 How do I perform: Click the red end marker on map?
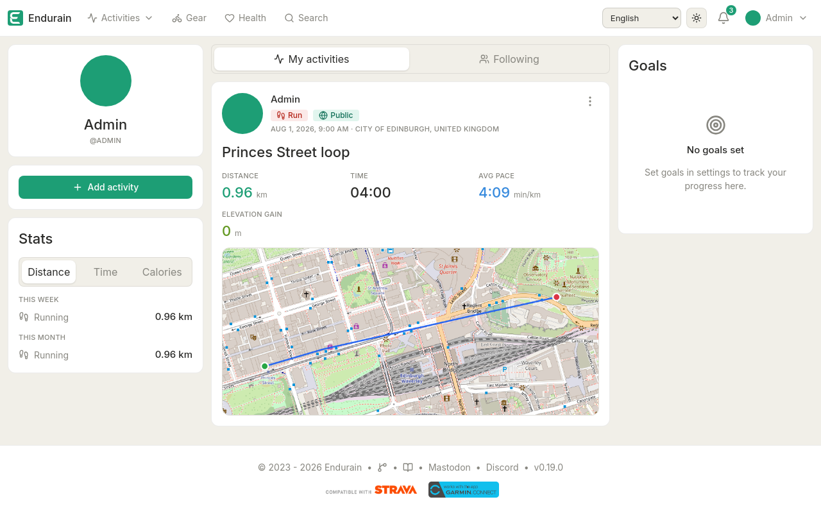556,297
